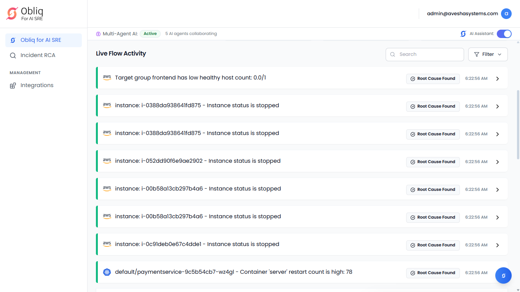Open the floating Obliq assistant chat button
Viewport: 520px width, 292px height.
(503, 275)
